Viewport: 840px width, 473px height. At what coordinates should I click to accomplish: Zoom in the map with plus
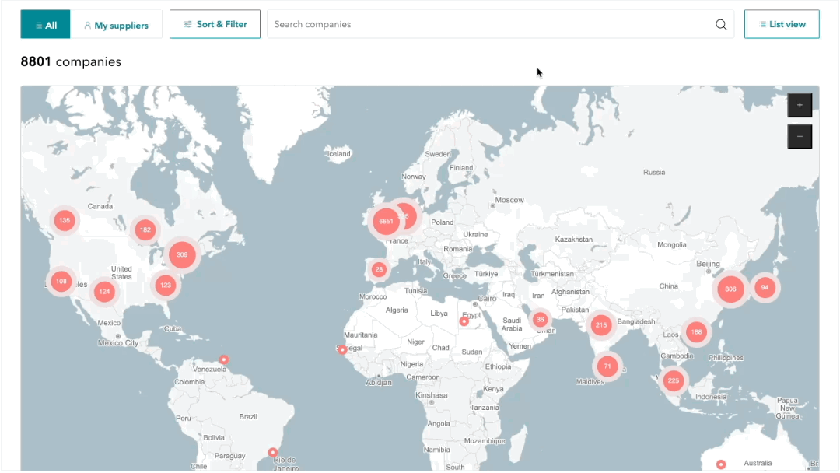(800, 105)
